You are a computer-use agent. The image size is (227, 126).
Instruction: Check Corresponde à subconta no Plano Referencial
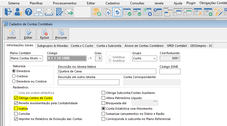[103, 119]
